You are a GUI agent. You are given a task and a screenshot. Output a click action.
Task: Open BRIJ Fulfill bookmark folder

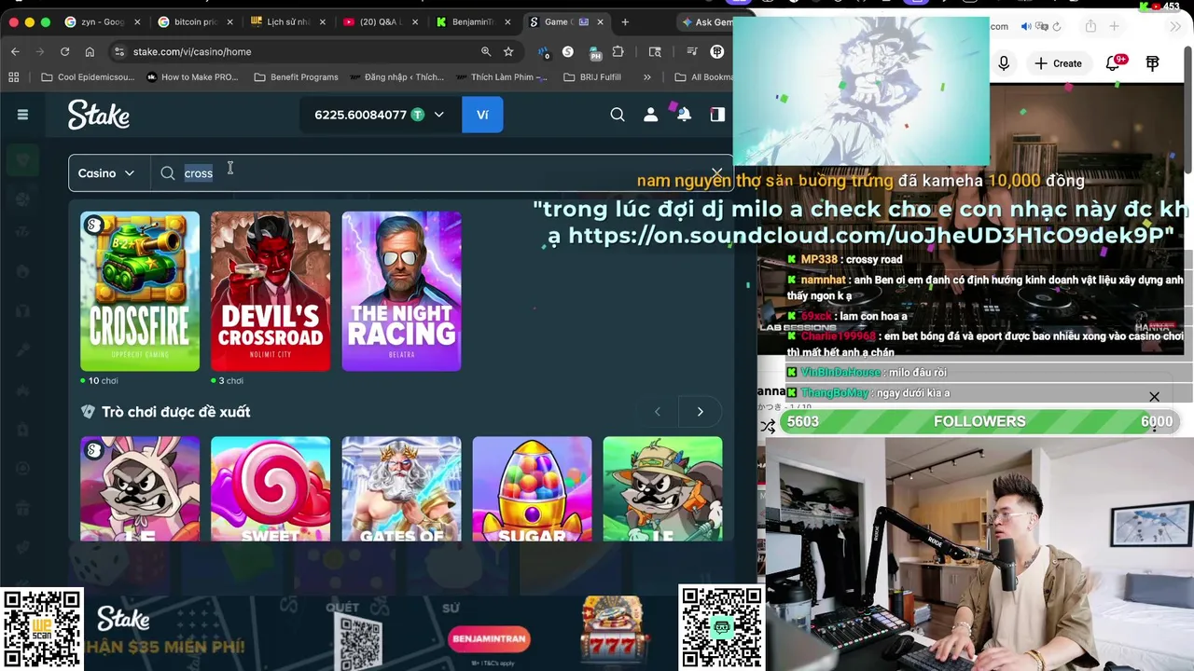pyautogui.click(x=592, y=77)
